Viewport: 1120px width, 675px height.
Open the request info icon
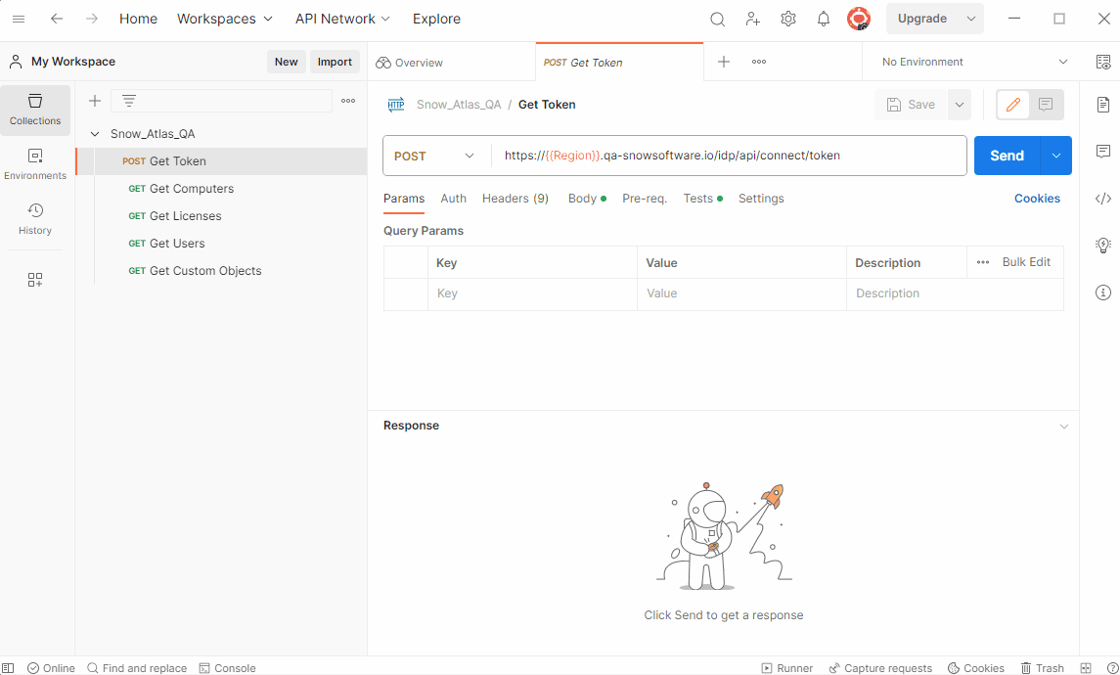click(1102, 292)
